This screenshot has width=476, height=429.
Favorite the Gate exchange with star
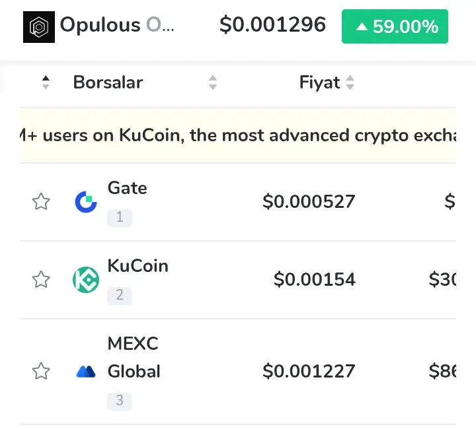(x=41, y=201)
